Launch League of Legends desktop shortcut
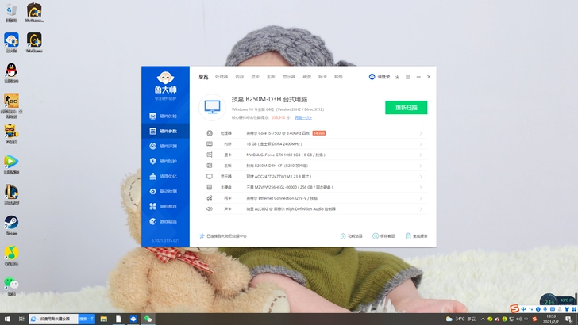Viewport: 578px width, 325px height. 11,194
